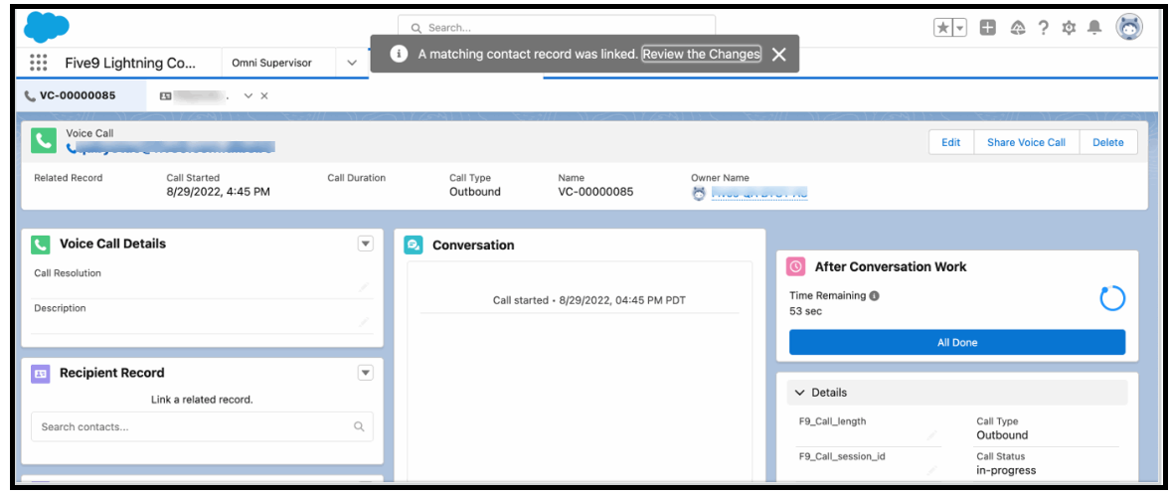
Task: Click the Five9 Lightning Co... app name
Action: pyautogui.click(x=131, y=63)
